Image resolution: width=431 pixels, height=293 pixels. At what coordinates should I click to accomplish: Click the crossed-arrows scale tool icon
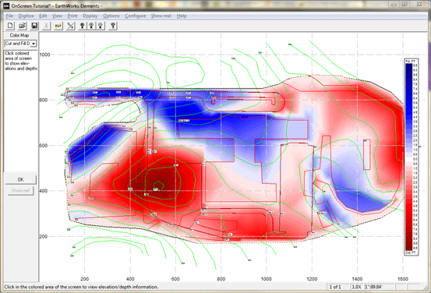pos(71,26)
